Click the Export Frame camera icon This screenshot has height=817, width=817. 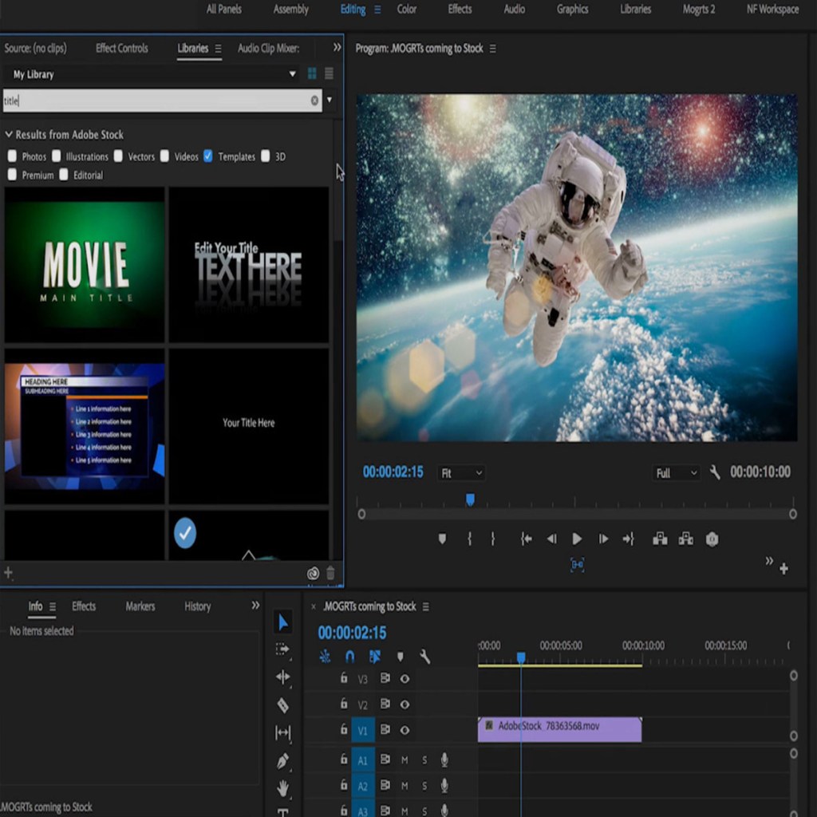tap(712, 539)
